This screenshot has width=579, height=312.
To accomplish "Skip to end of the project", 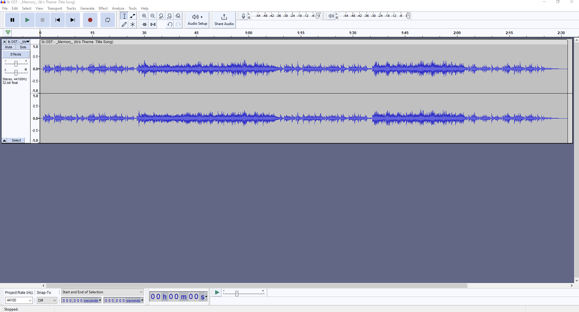I will [x=73, y=20].
